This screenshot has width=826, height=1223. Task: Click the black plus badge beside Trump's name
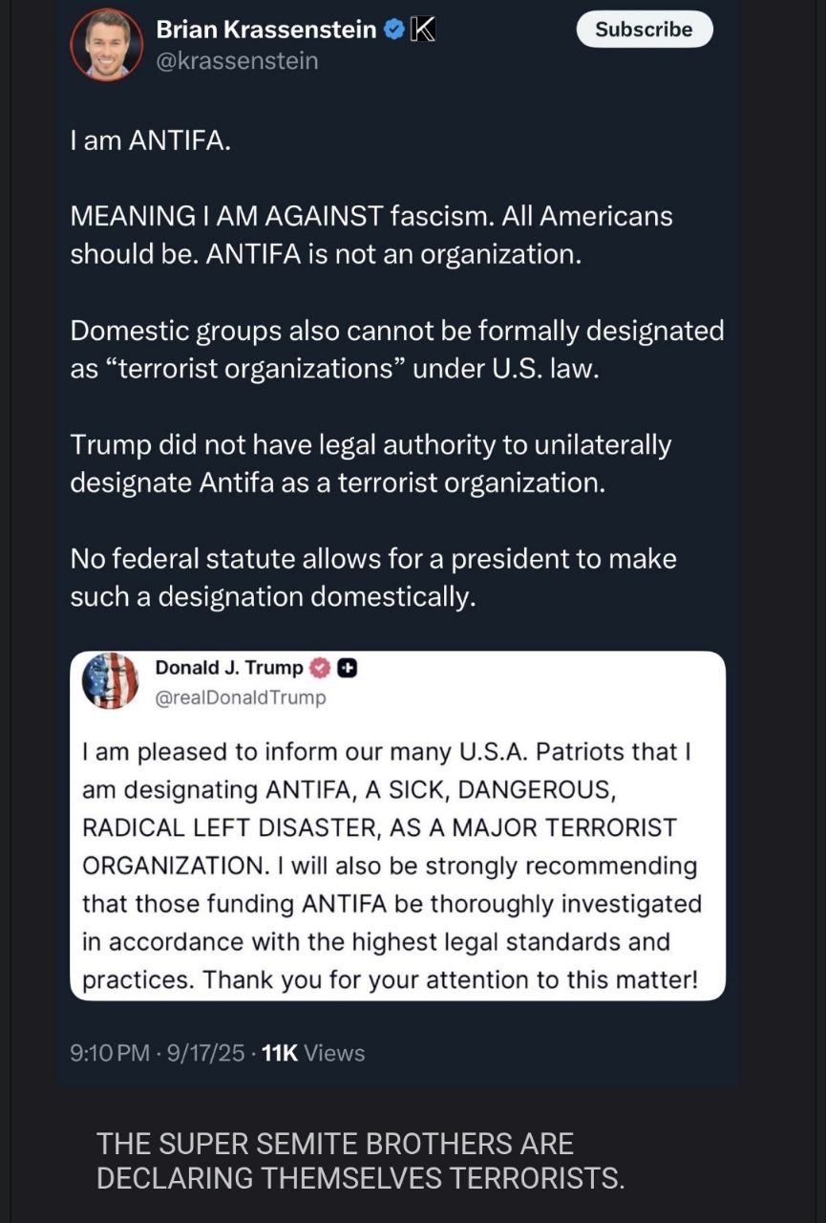click(x=348, y=668)
